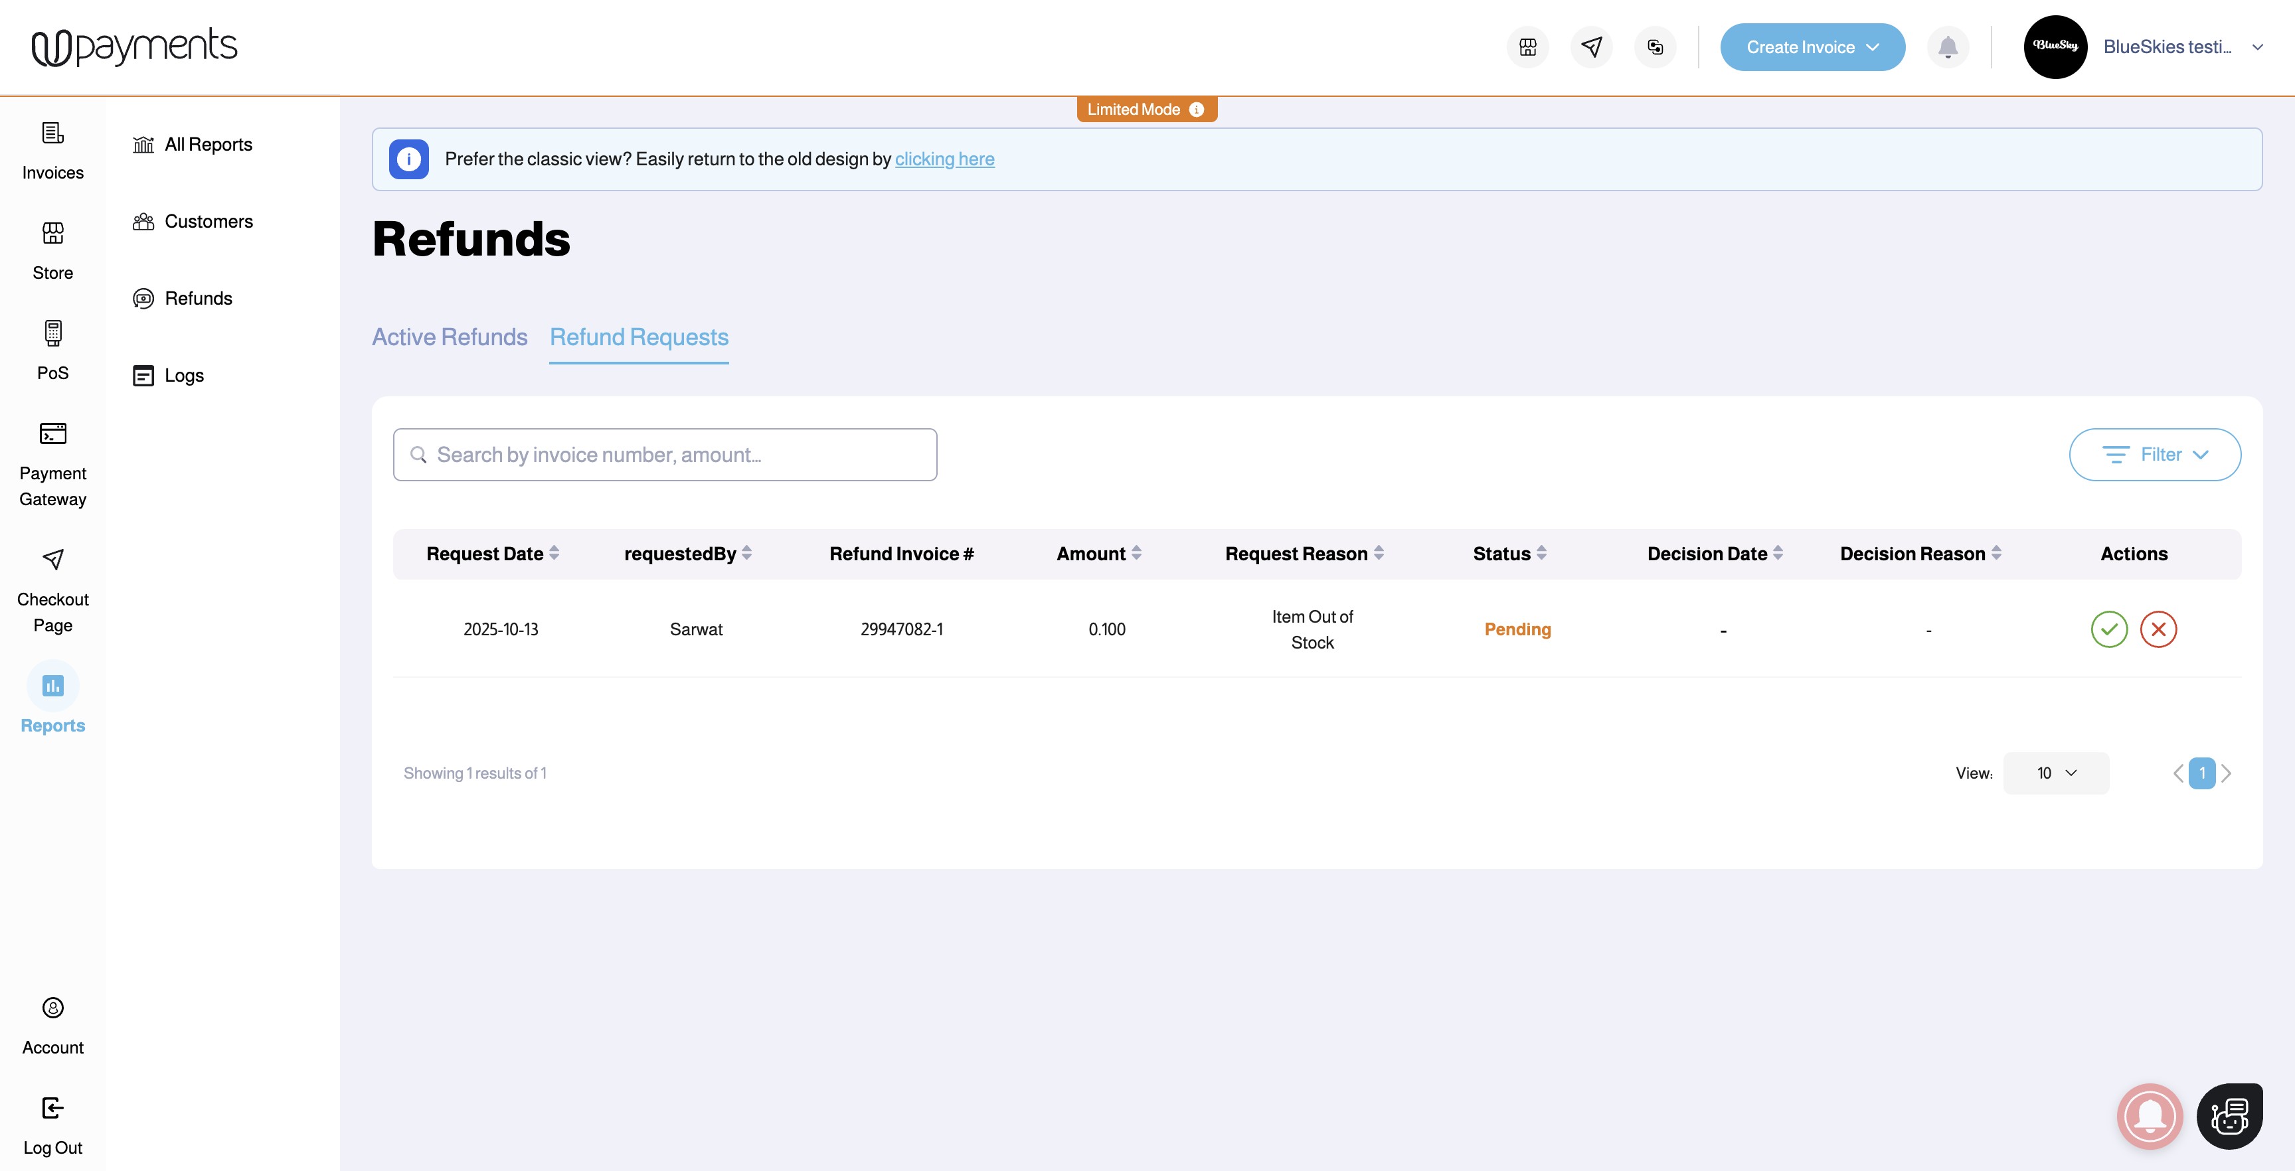Click page 1 pagination button

2201,773
